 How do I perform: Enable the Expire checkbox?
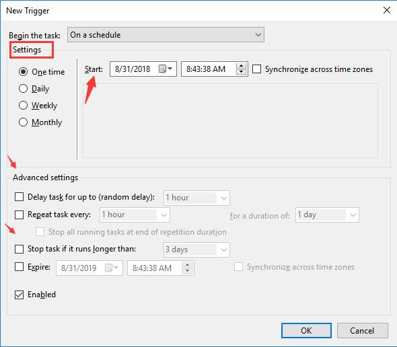(x=19, y=267)
